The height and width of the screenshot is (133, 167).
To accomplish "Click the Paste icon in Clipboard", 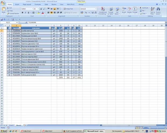I will tap(4, 10).
